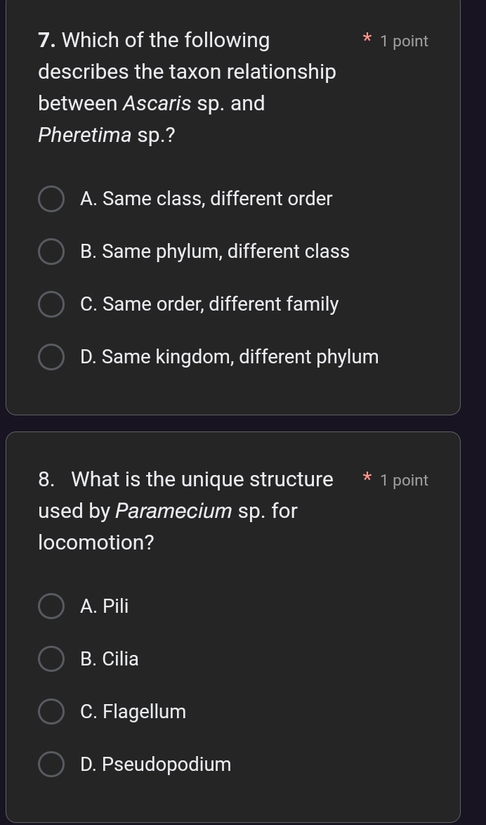Viewport: 486px width, 825px height.
Task: Pick radio button next to 'D. Same kingdom, different phylum'
Action: [51, 357]
